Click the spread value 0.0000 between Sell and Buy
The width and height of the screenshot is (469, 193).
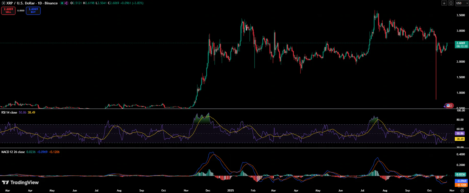(21, 11)
